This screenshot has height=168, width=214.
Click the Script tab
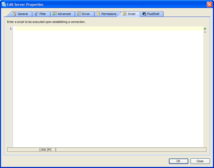(x=130, y=14)
